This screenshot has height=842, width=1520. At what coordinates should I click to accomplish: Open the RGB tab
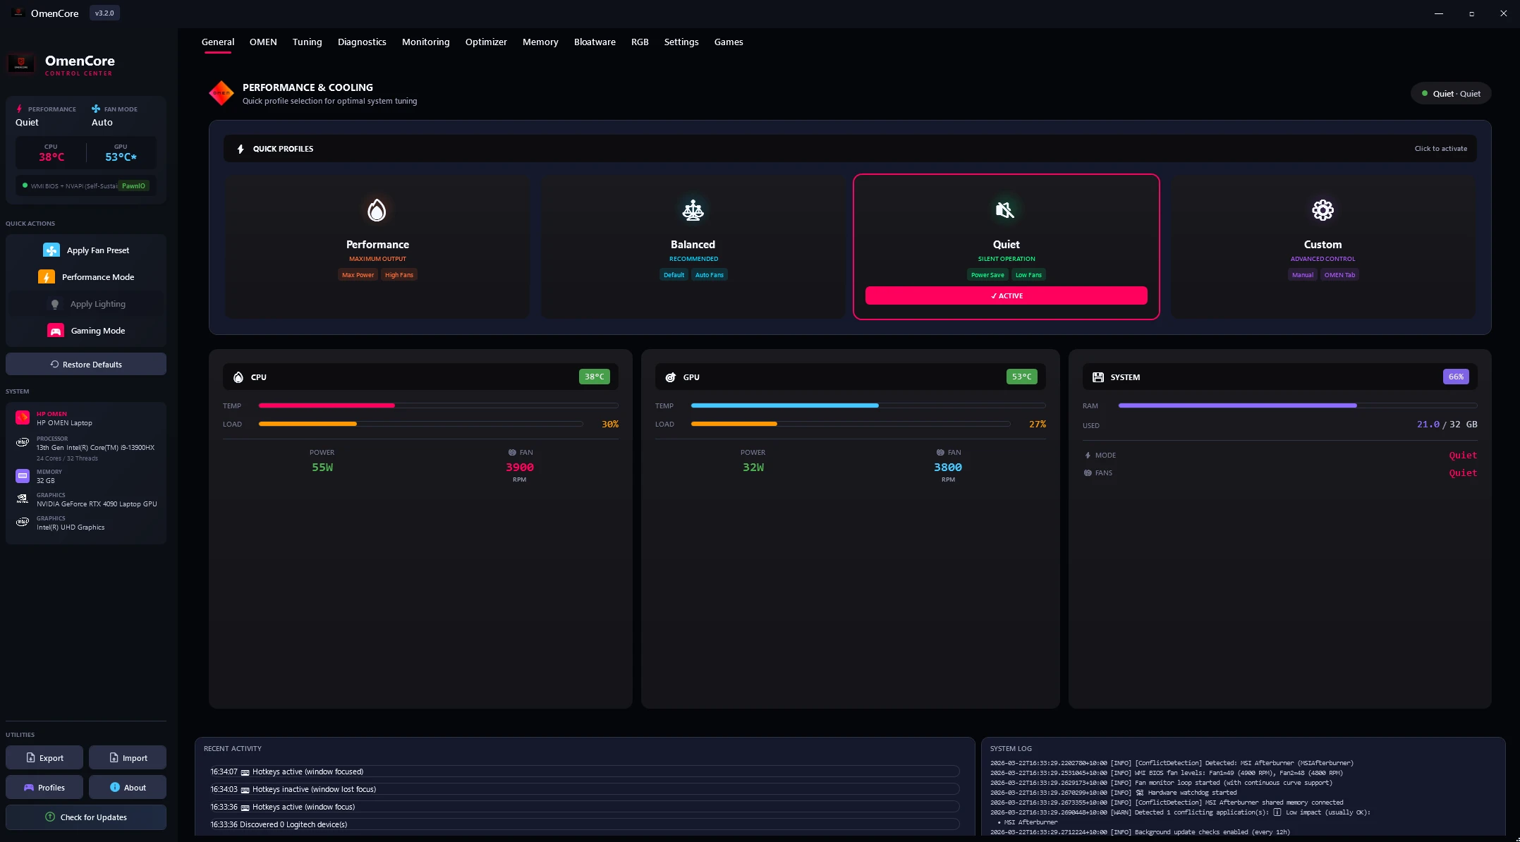coord(640,42)
